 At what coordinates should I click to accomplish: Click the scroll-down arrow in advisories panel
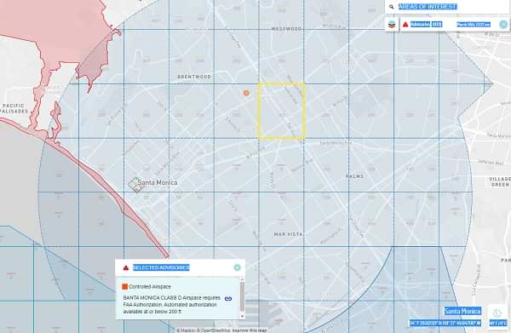(x=242, y=316)
